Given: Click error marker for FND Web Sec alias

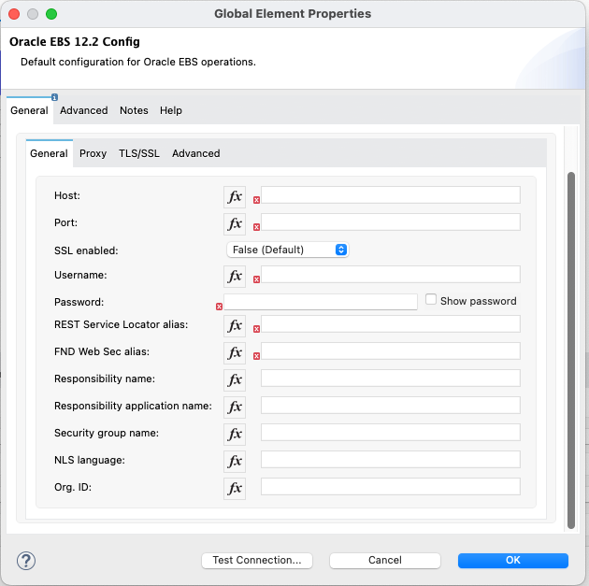Looking at the screenshot, I should click(x=256, y=356).
